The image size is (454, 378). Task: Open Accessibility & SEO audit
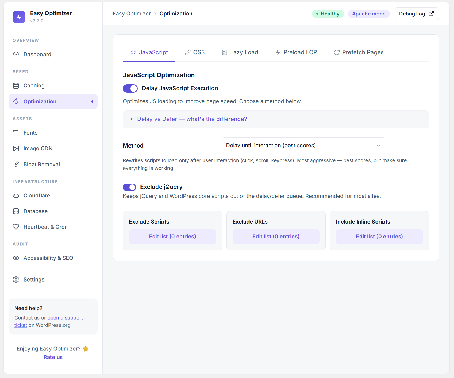point(53,258)
